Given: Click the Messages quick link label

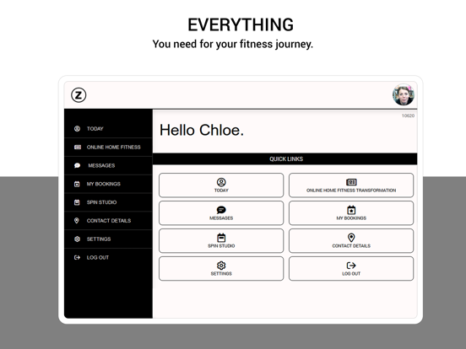Looking at the screenshot, I should [x=221, y=218].
